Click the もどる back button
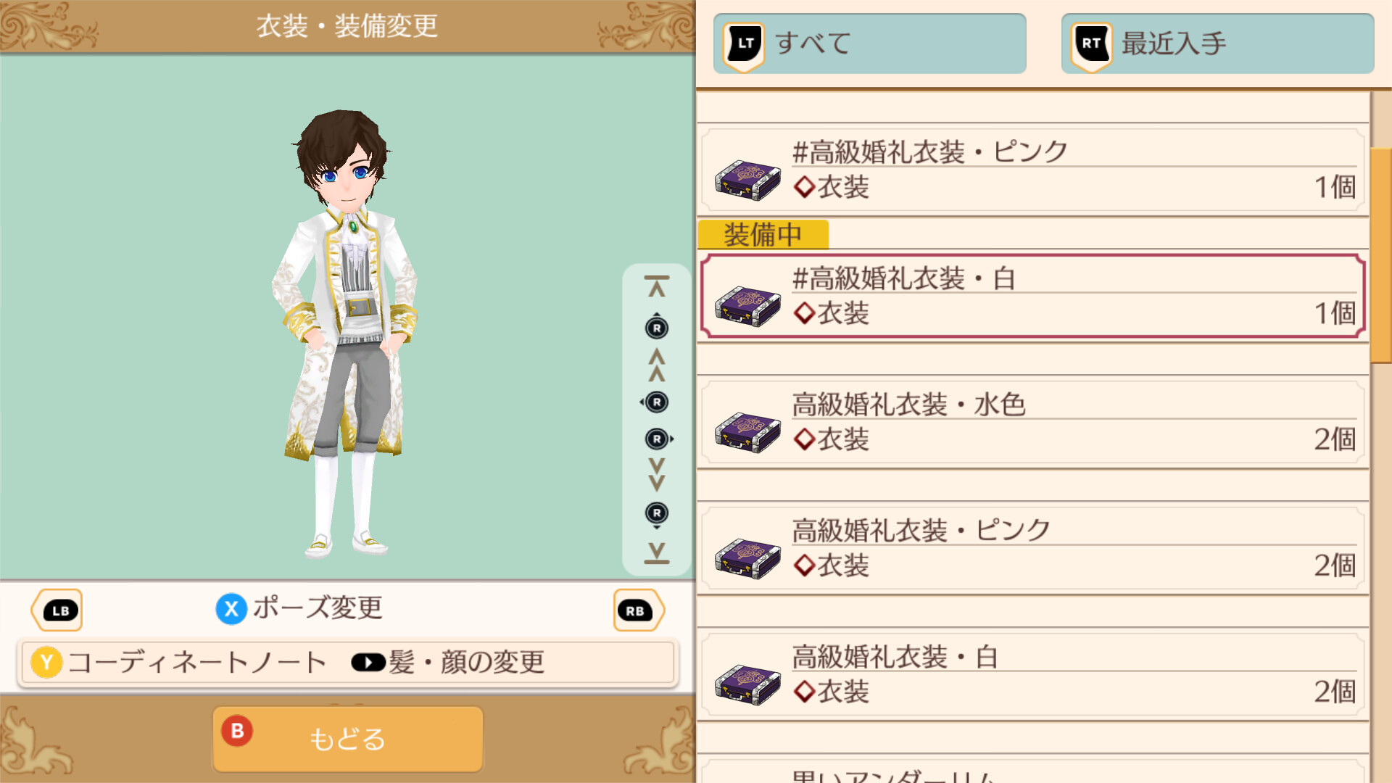The image size is (1392, 783). point(348,739)
